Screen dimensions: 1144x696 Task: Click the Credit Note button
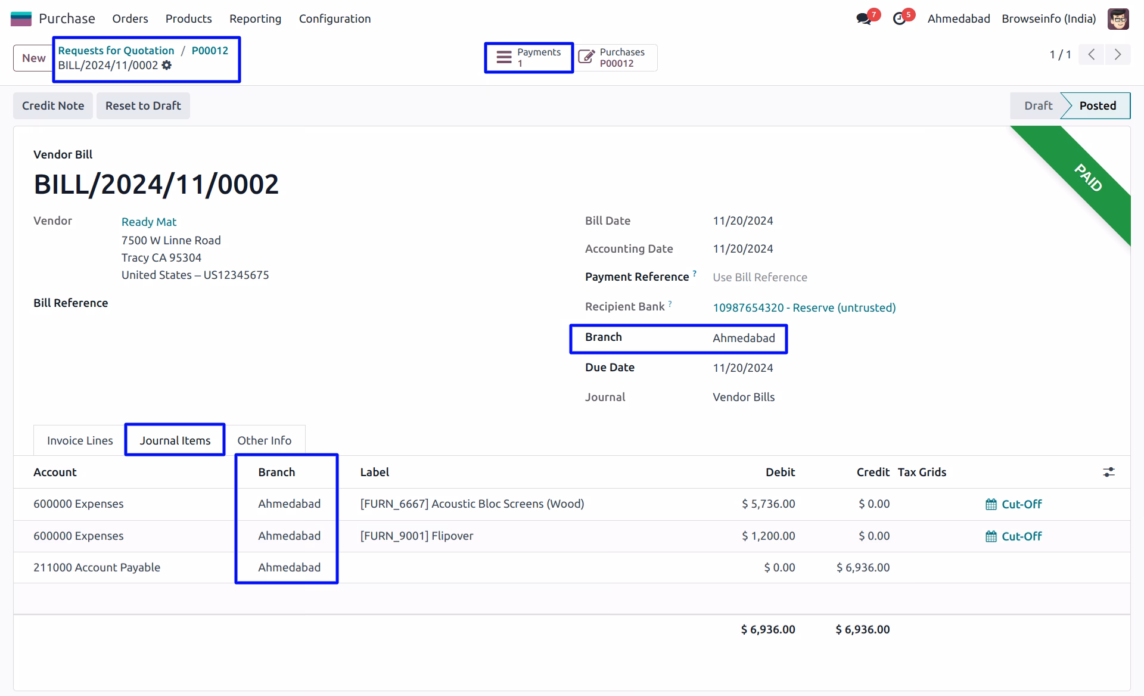53,105
